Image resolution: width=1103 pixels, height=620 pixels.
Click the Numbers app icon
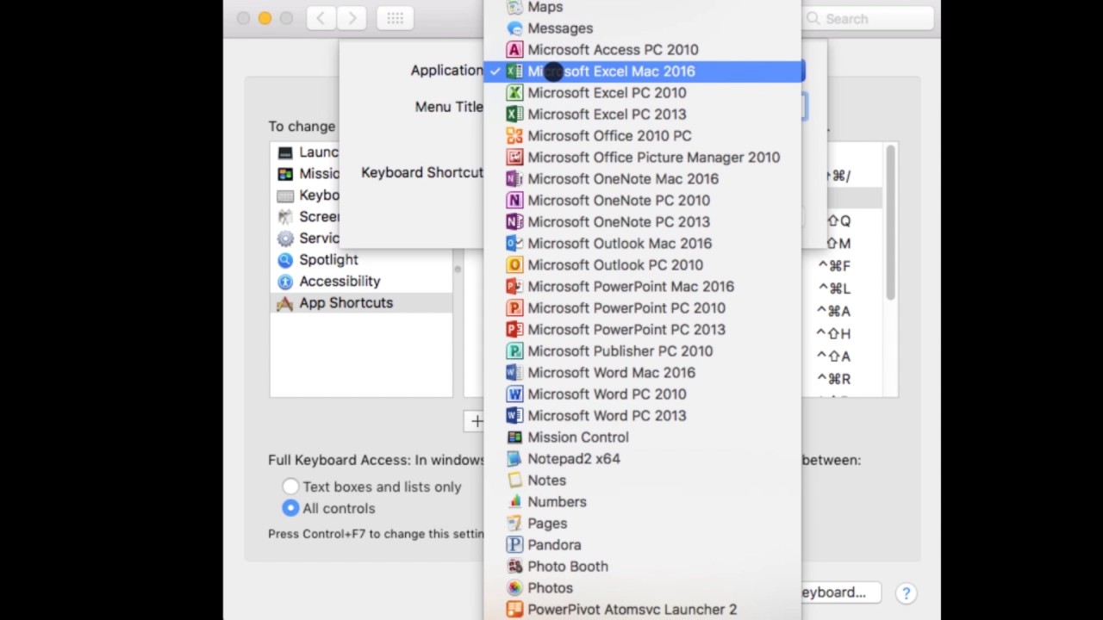click(x=514, y=502)
